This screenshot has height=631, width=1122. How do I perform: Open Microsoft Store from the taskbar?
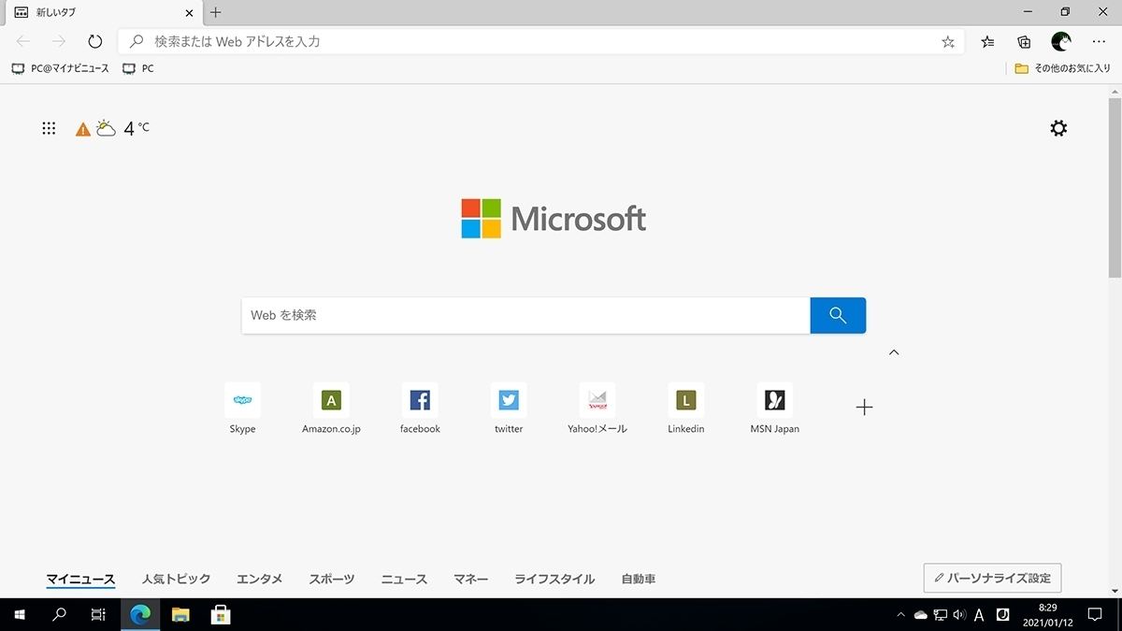pyautogui.click(x=221, y=614)
